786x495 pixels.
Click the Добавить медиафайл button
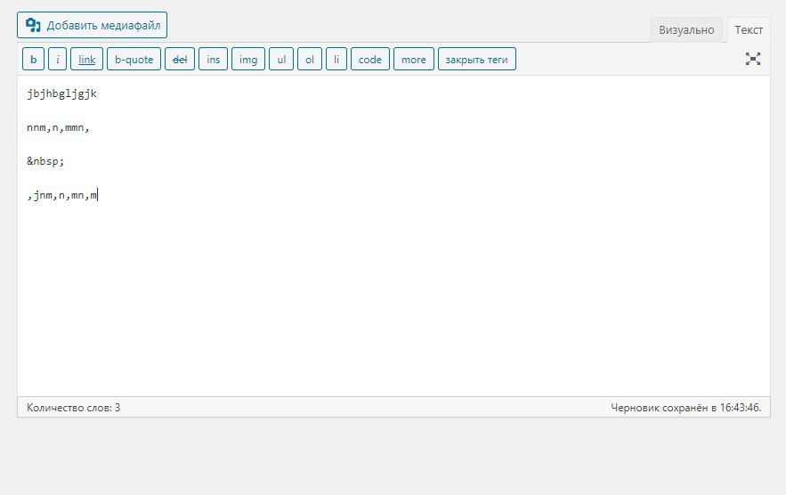(92, 25)
